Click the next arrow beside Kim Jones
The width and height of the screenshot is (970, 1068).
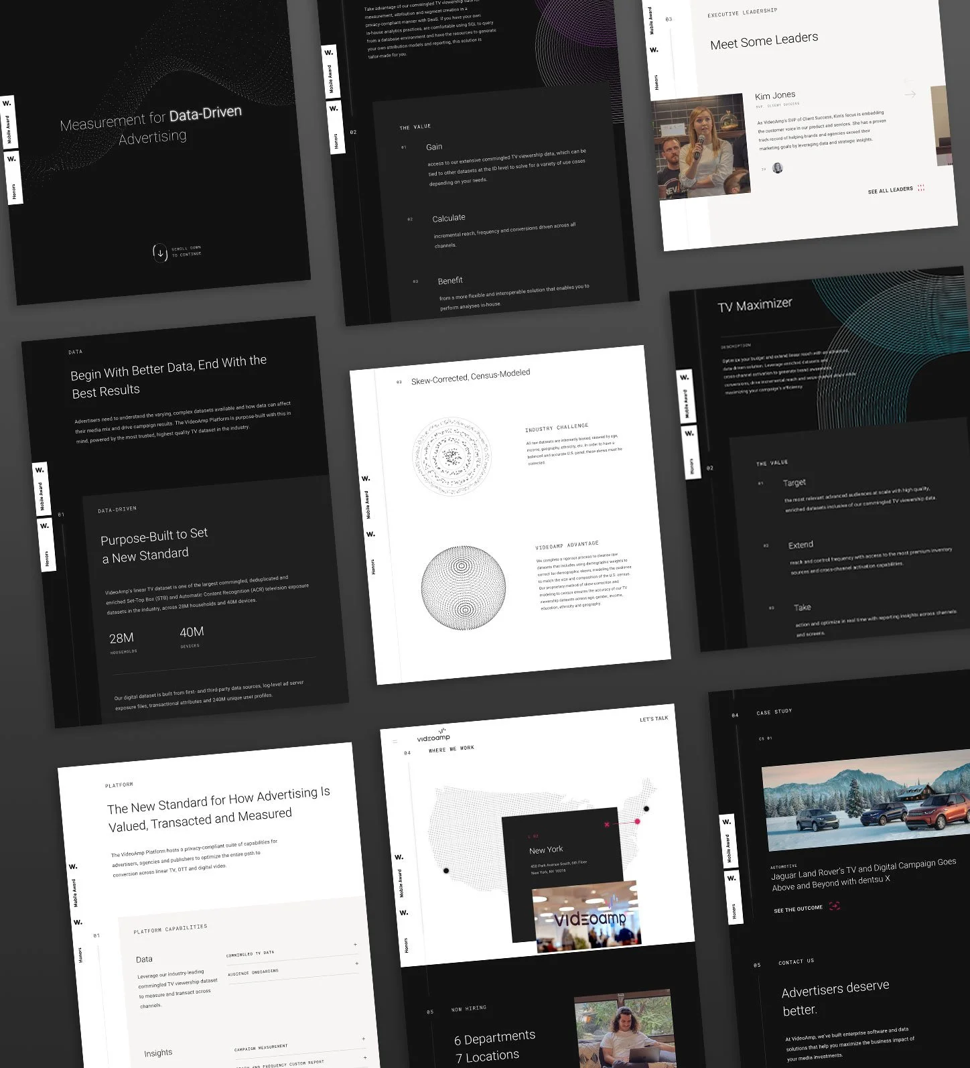pos(910,94)
